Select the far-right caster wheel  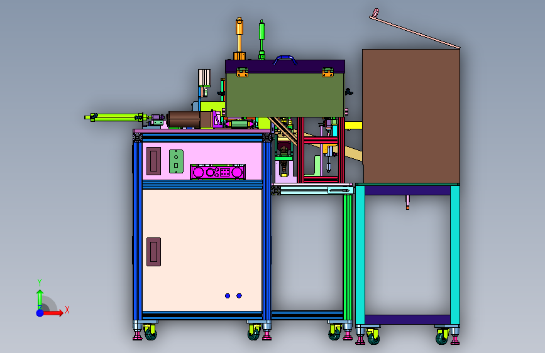442,337
